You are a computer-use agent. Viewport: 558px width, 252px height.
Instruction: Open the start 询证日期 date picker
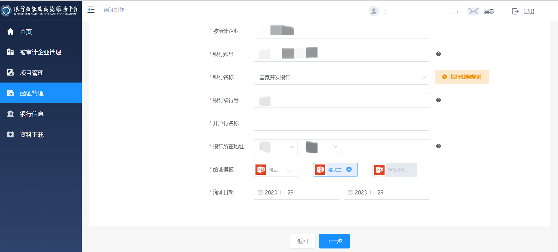point(297,192)
